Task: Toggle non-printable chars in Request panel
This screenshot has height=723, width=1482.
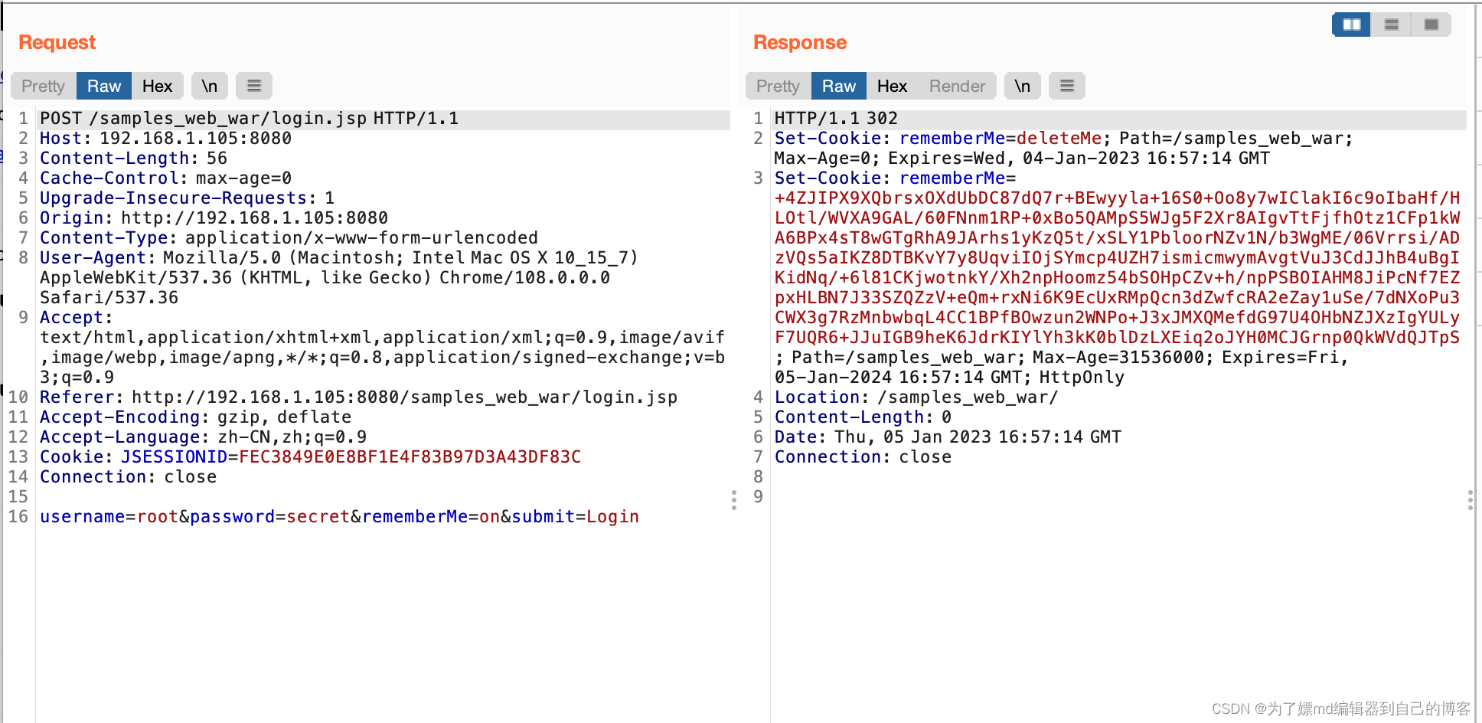Action: pyautogui.click(x=210, y=86)
